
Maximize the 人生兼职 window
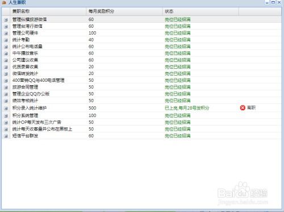point(273,2)
